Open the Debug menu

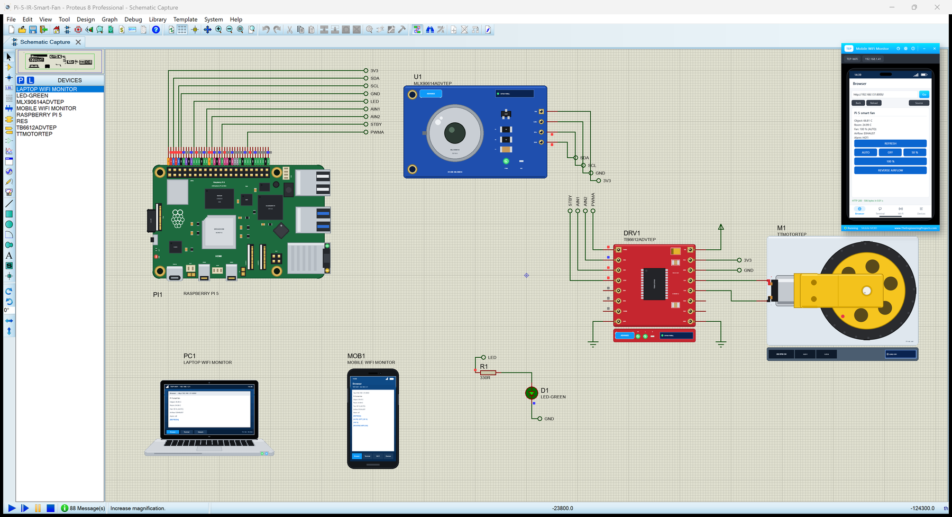tap(133, 20)
